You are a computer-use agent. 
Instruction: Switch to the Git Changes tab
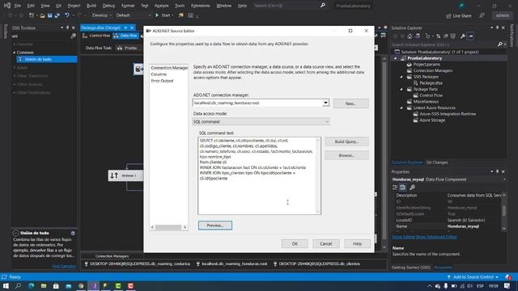[x=437, y=162]
